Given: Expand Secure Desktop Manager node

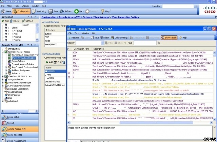Looking at the screenshot, I should coord(2,83).
